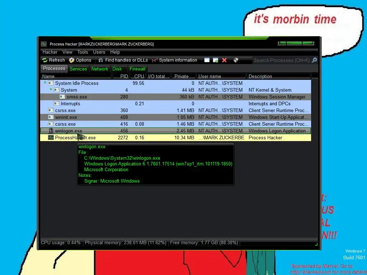Select the System Idle Process row
Screen dimensions: 367x275
pos(176,83)
